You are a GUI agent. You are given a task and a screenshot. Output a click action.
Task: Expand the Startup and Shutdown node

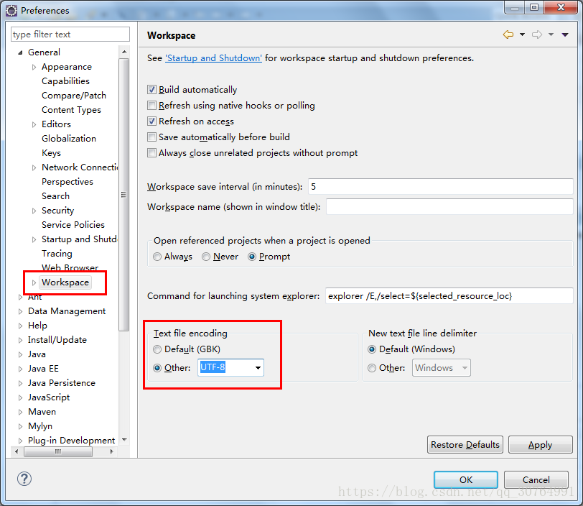tap(34, 239)
